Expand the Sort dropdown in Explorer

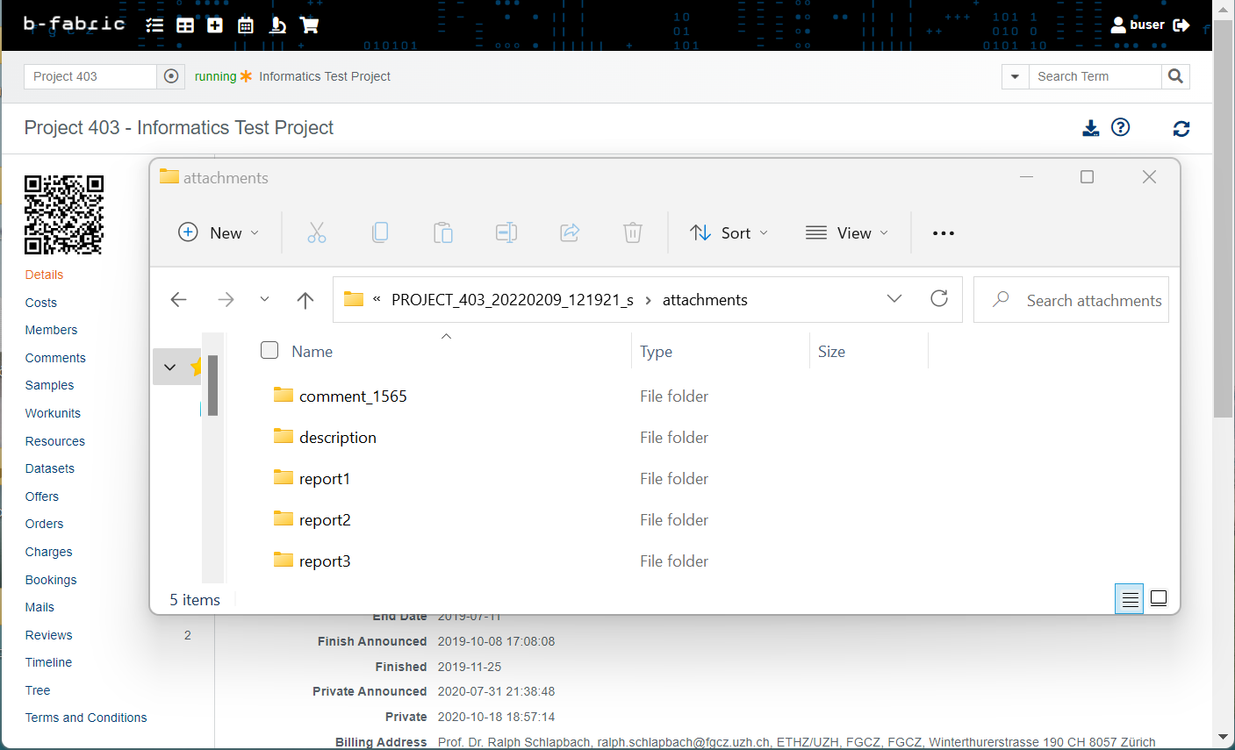(729, 232)
